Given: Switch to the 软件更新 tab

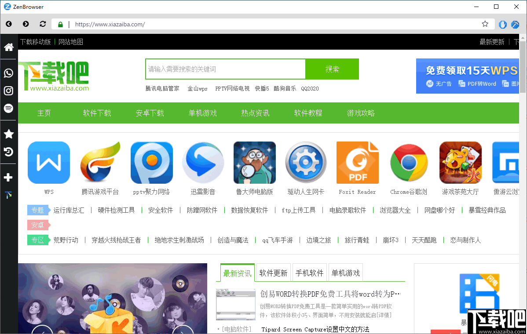Looking at the screenshot, I should point(273,272).
